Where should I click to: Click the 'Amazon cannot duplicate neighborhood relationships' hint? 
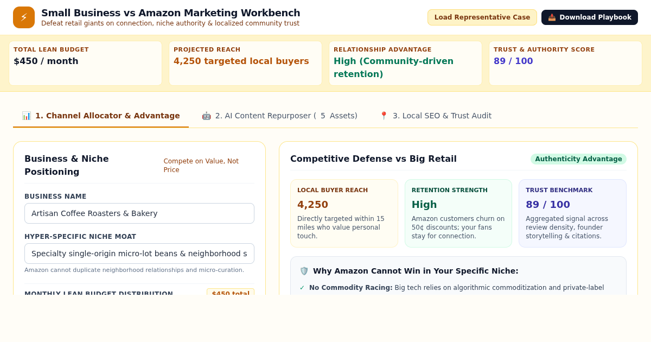click(134, 270)
